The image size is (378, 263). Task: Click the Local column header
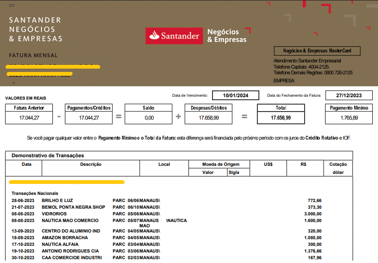164,164
